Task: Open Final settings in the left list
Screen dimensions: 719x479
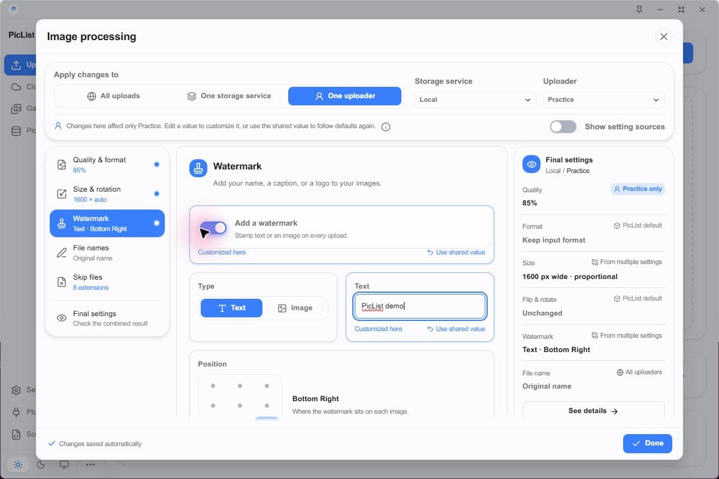Action: click(107, 319)
